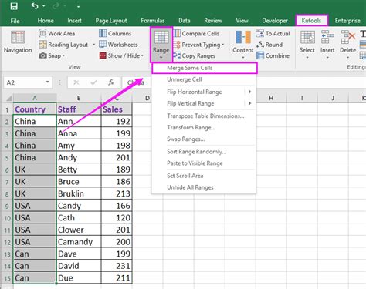Open the Kutools Navigation pane

(18, 42)
